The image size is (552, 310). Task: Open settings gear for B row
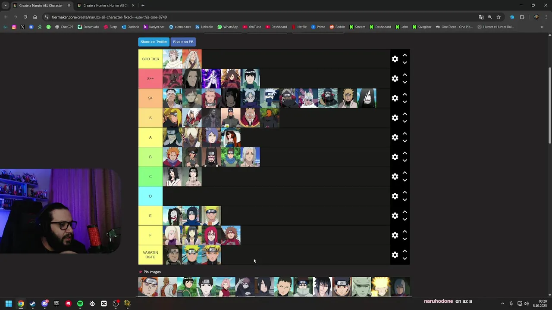(395, 157)
